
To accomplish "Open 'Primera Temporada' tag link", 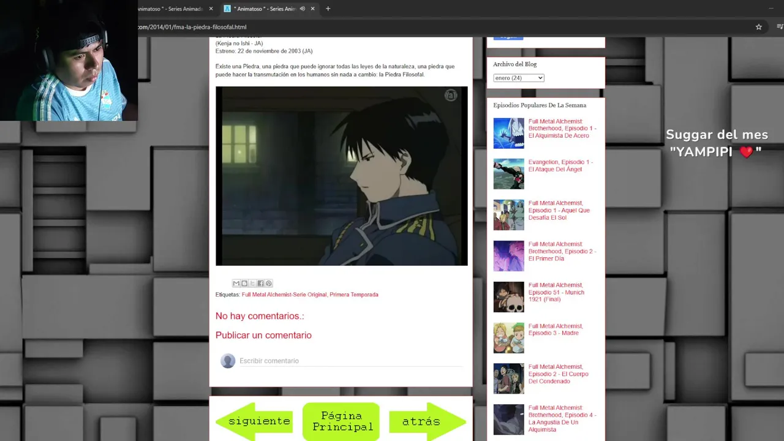I will (x=354, y=295).
